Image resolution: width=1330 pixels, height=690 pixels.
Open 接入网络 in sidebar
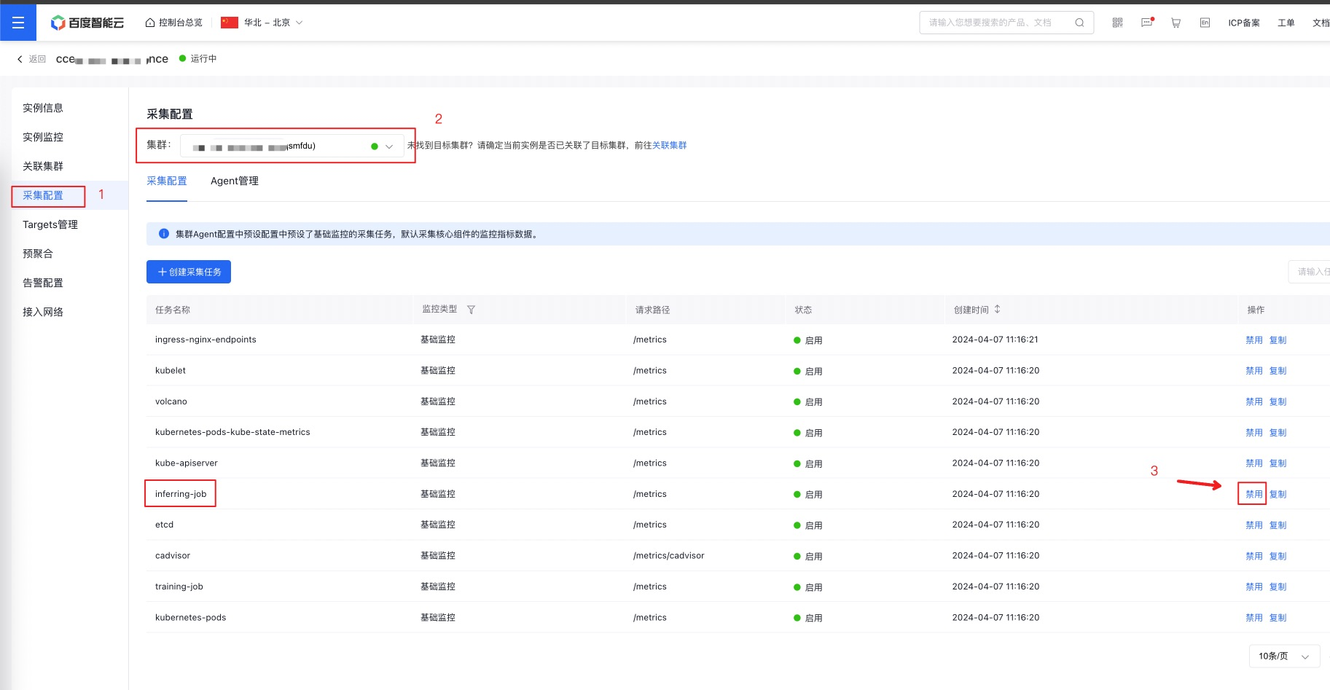pos(43,312)
